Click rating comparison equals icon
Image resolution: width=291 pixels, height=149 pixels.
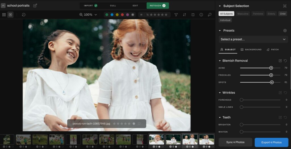[142, 15]
